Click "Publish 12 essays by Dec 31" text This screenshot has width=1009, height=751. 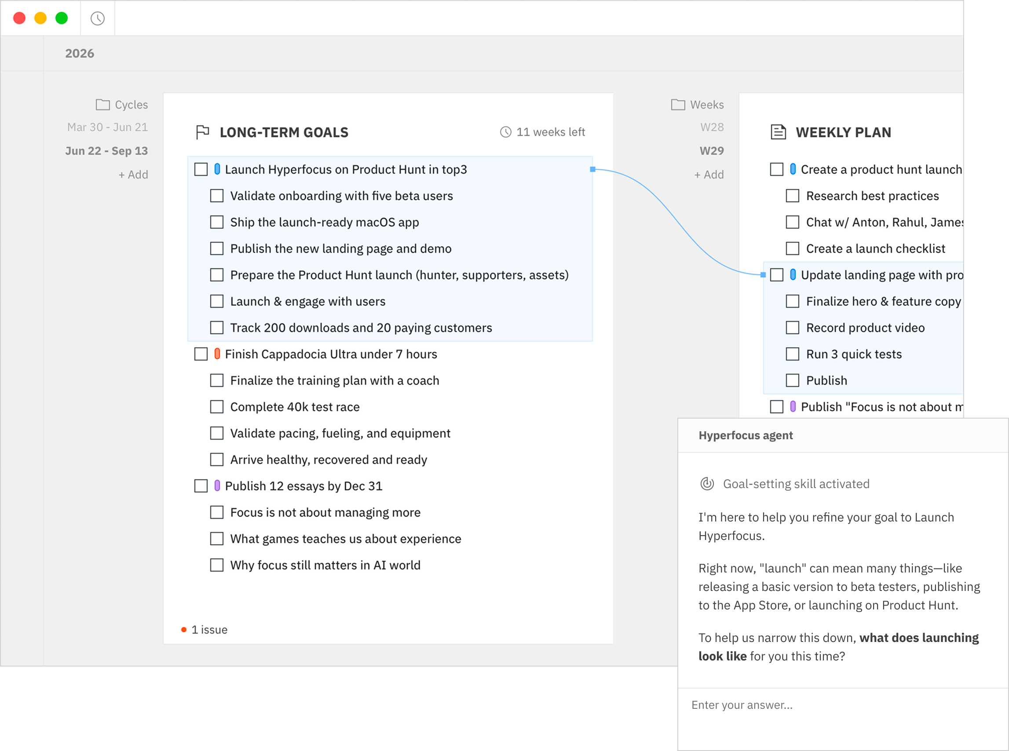304,485
